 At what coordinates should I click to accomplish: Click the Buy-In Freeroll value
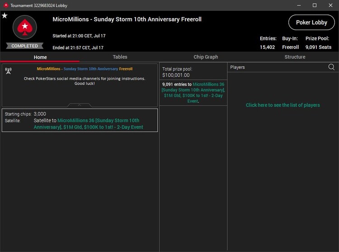pos(290,47)
